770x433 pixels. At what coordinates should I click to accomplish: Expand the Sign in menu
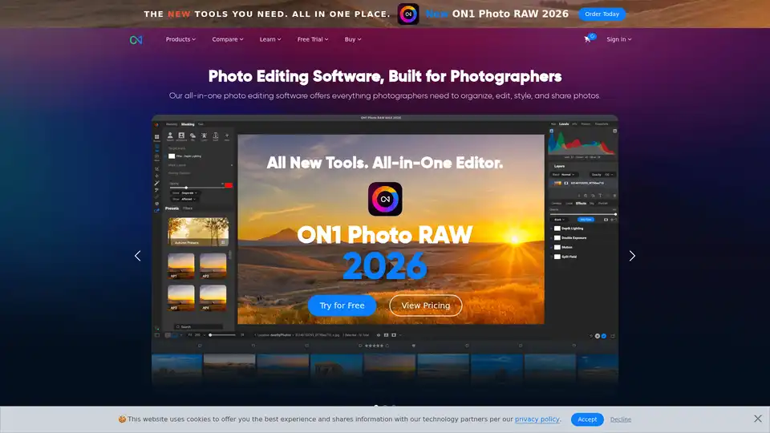[x=618, y=39]
